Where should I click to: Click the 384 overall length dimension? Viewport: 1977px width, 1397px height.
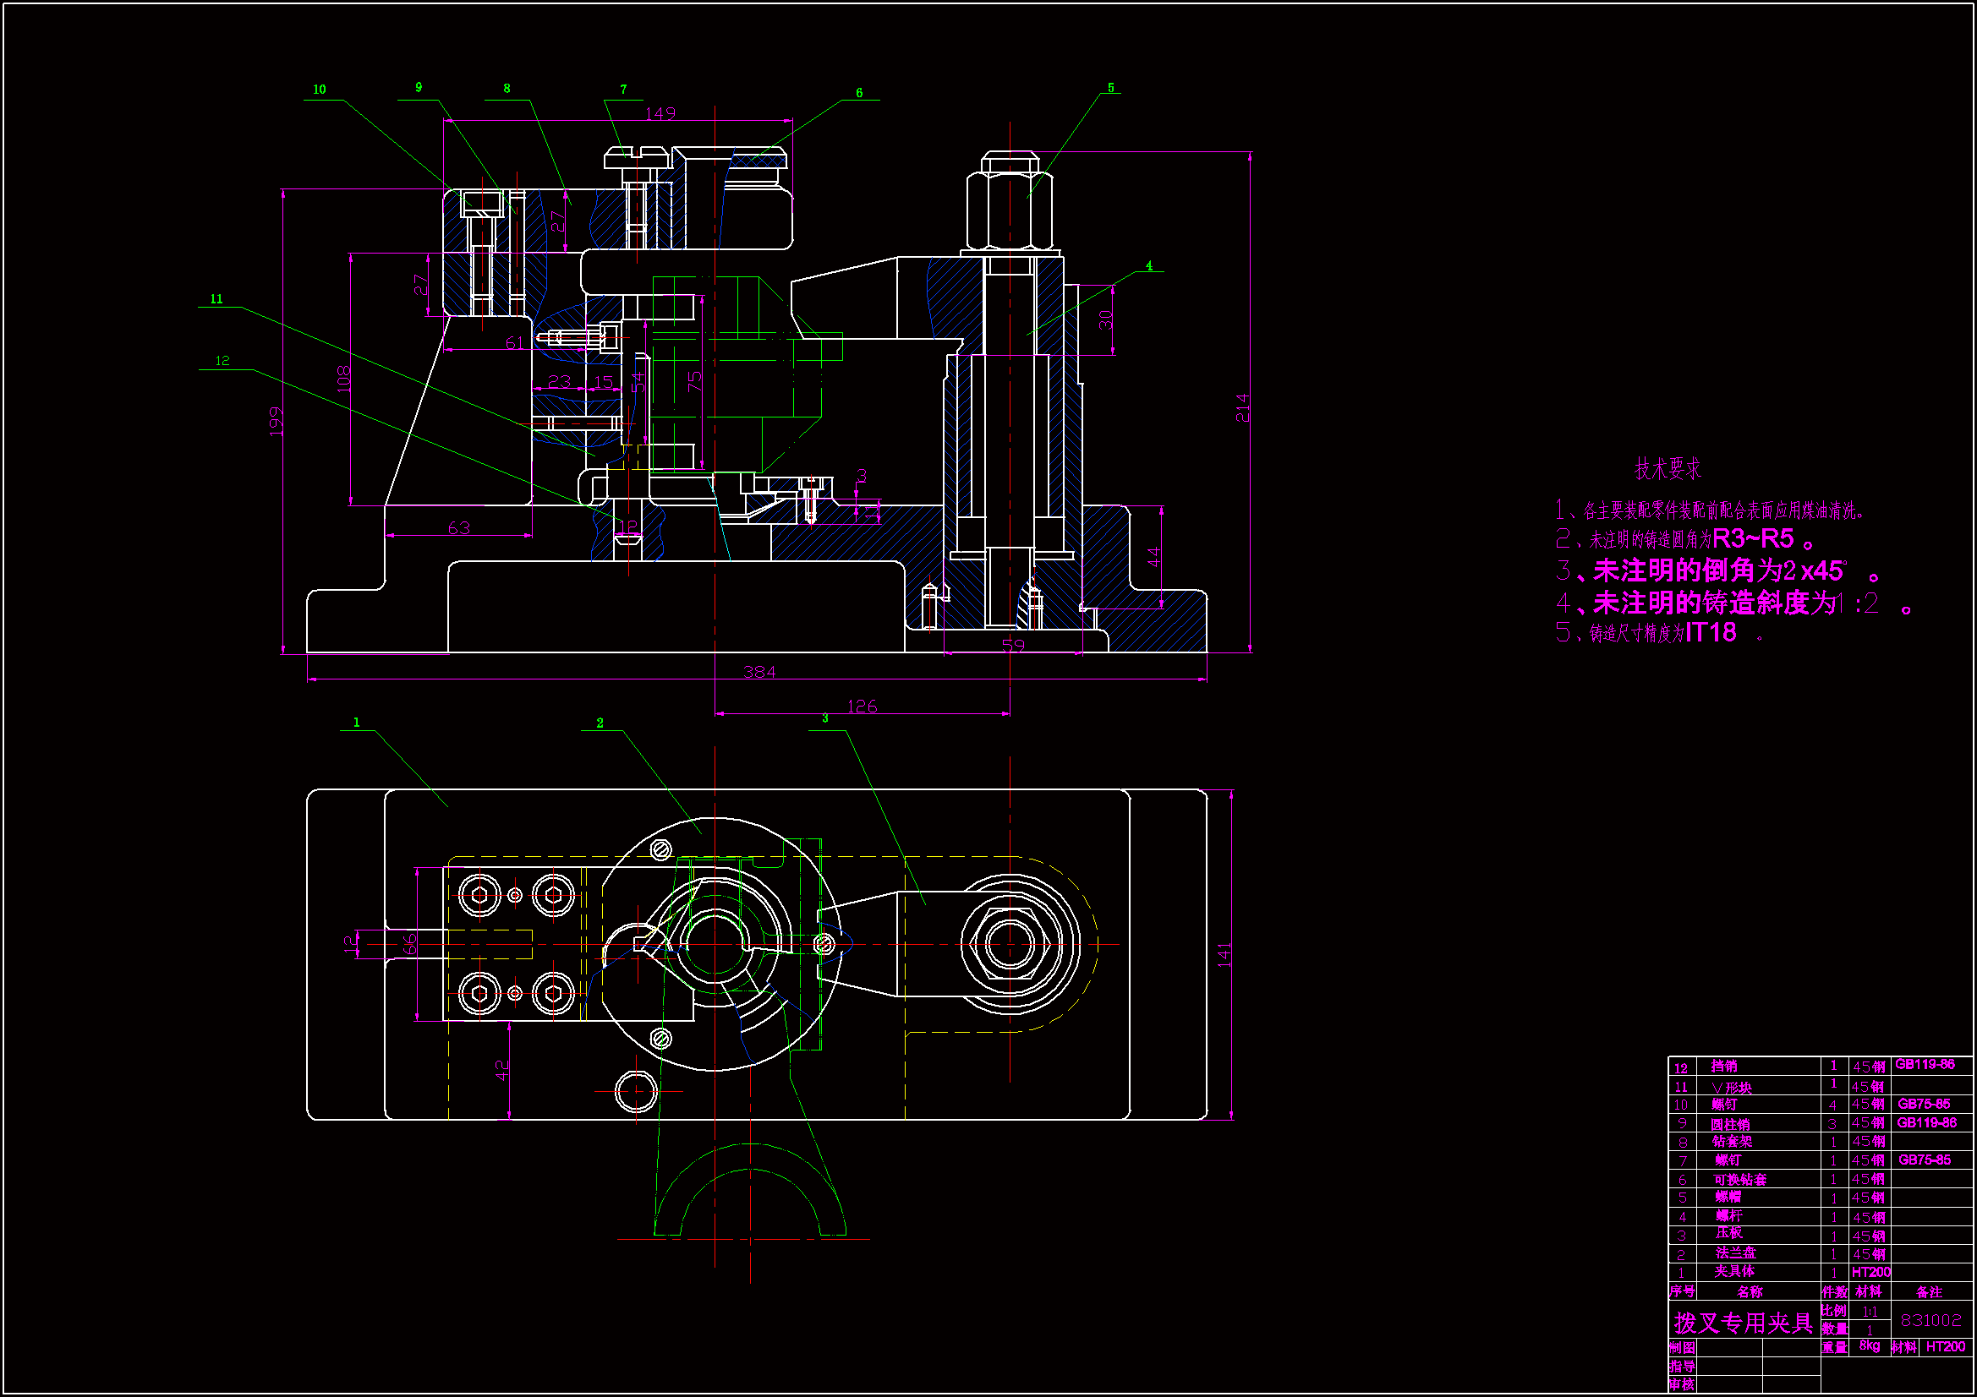click(x=759, y=671)
